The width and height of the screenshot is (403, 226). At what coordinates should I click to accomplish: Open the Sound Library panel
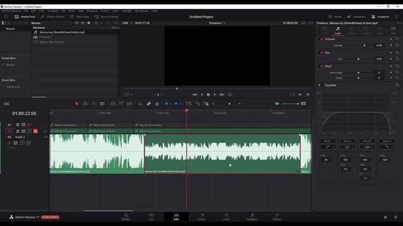[106, 17]
